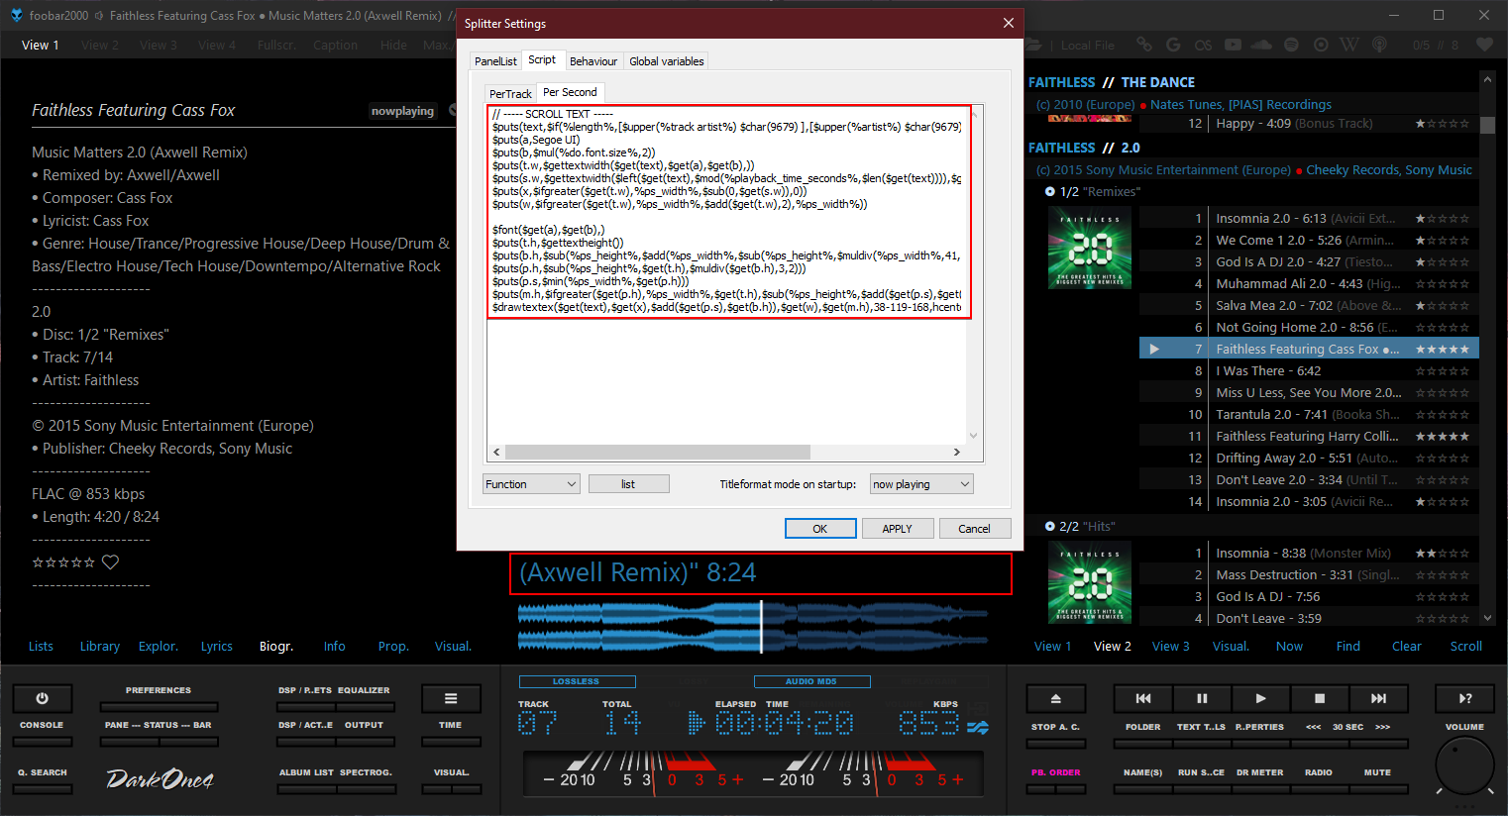Pause playback with the pause button
The width and height of the screenshot is (1508, 816).
coord(1202,698)
